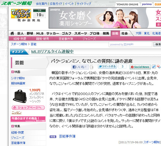This screenshot has width=161, height=146.
Task: Click the 検索 search button
Action: [157, 45]
